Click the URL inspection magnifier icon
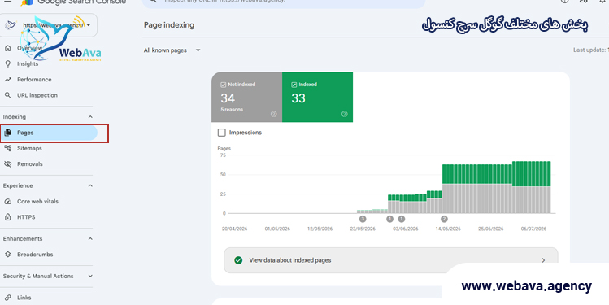 pos(8,95)
